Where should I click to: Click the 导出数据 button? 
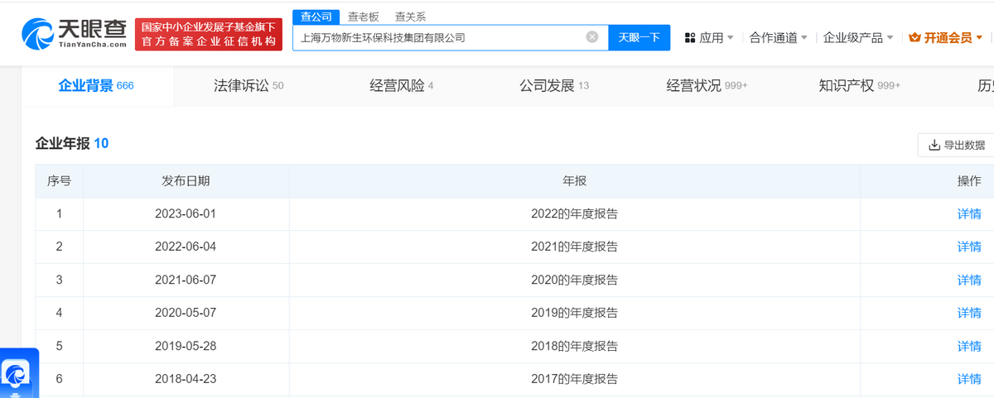tap(957, 145)
